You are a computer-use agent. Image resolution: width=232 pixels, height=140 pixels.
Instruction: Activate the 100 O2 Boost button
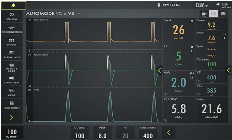click(x=12, y=133)
